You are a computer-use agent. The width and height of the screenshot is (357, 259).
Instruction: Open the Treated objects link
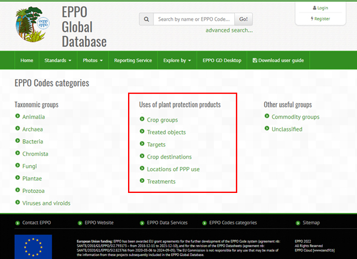(x=166, y=132)
